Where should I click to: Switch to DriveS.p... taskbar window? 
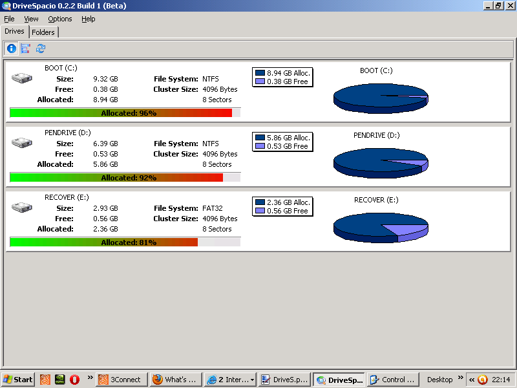point(285,380)
